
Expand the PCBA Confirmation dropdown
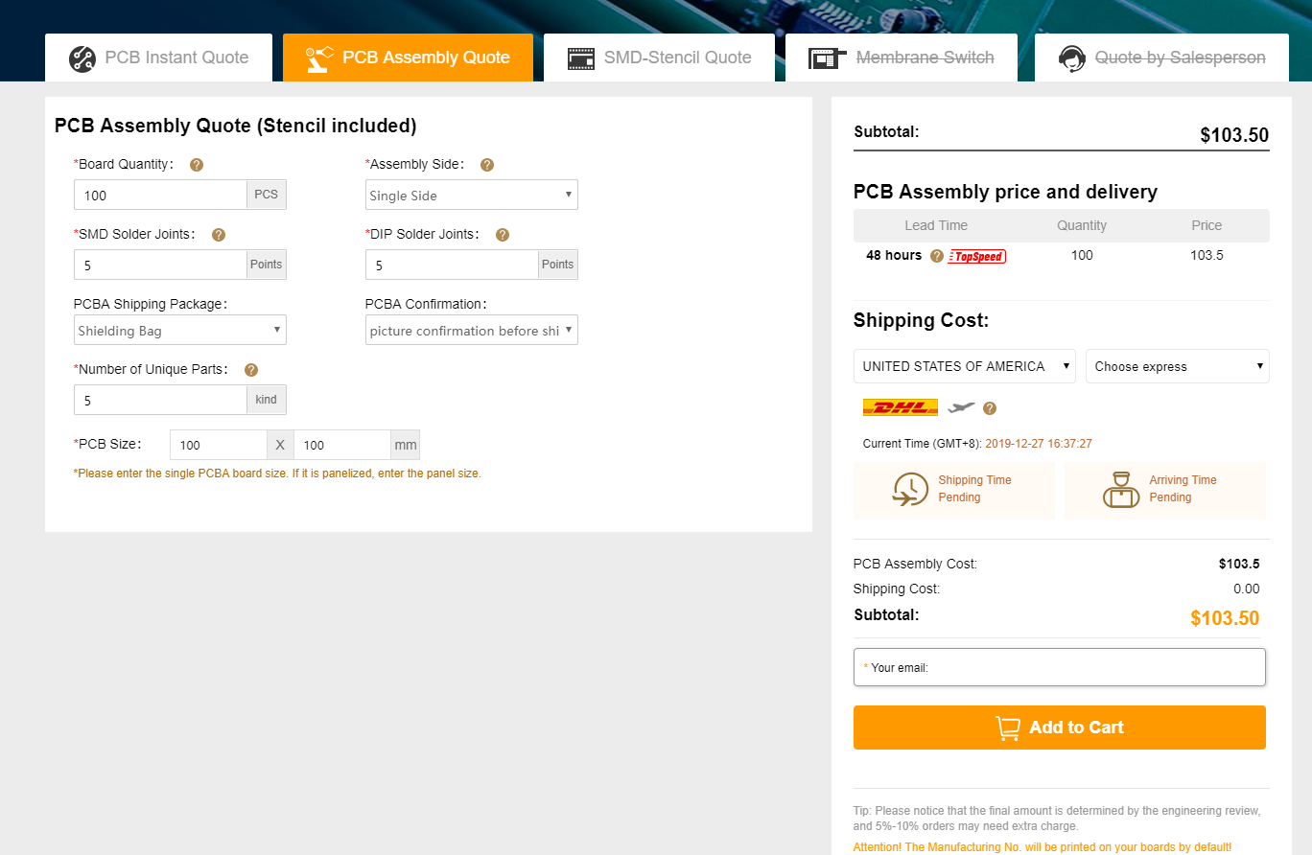(471, 330)
